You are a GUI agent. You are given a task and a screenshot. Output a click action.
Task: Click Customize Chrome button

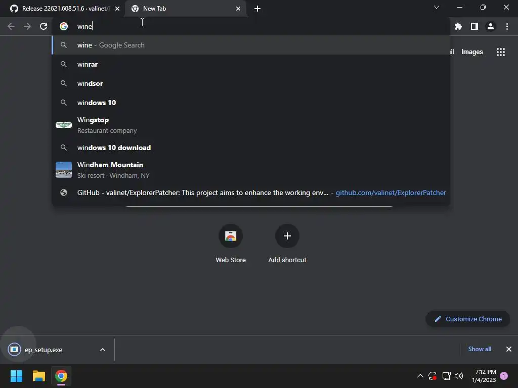(x=468, y=319)
